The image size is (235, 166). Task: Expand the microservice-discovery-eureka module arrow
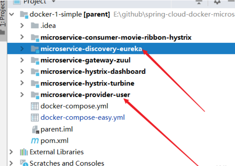(x=22, y=48)
